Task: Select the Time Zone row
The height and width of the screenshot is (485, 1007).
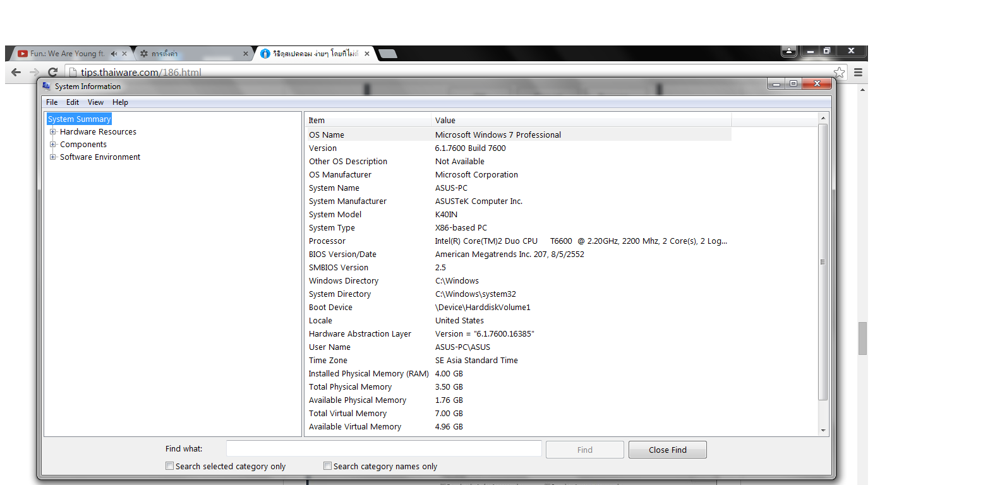Action: point(518,360)
